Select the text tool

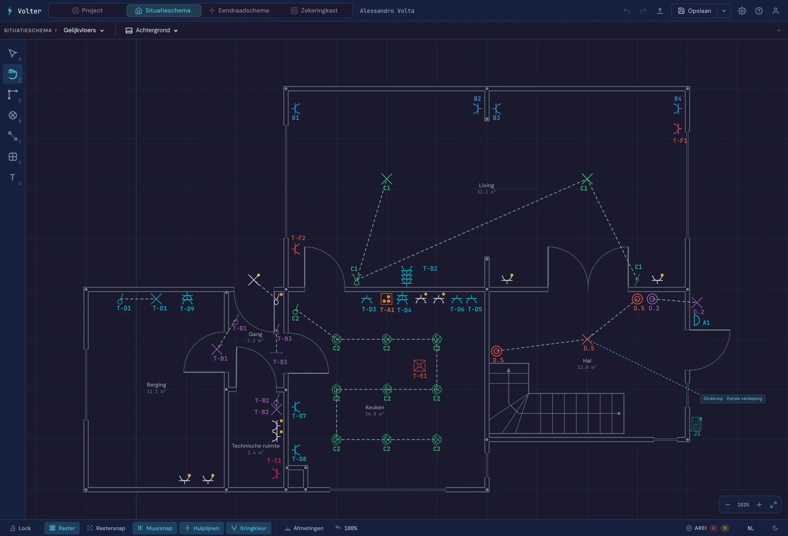13,177
